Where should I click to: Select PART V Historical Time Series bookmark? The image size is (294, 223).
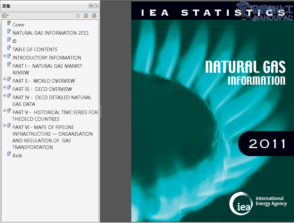pyautogui.click(x=55, y=116)
